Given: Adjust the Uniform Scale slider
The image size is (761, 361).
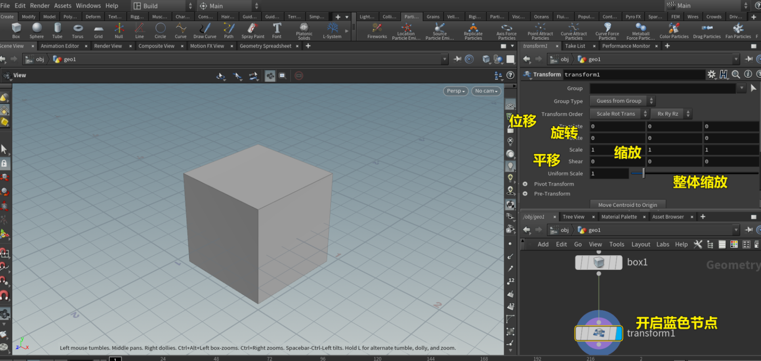Looking at the screenshot, I should point(694,173).
